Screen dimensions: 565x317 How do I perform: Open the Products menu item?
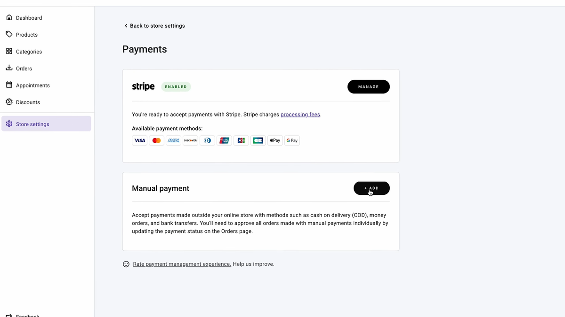(x=27, y=35)
